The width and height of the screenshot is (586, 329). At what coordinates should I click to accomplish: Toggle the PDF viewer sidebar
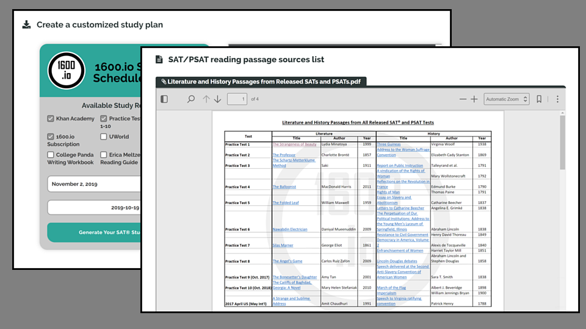164,99
